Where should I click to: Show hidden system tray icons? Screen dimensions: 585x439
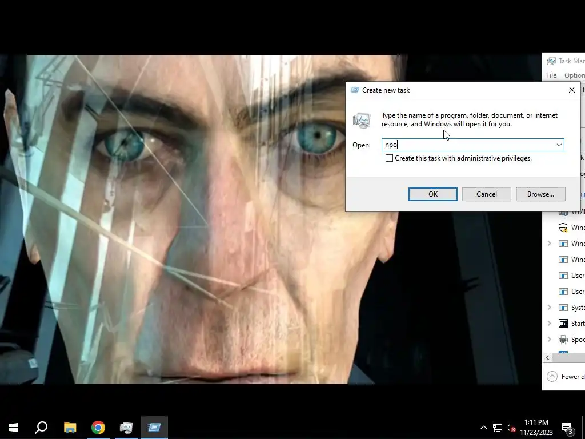[483, 428]
